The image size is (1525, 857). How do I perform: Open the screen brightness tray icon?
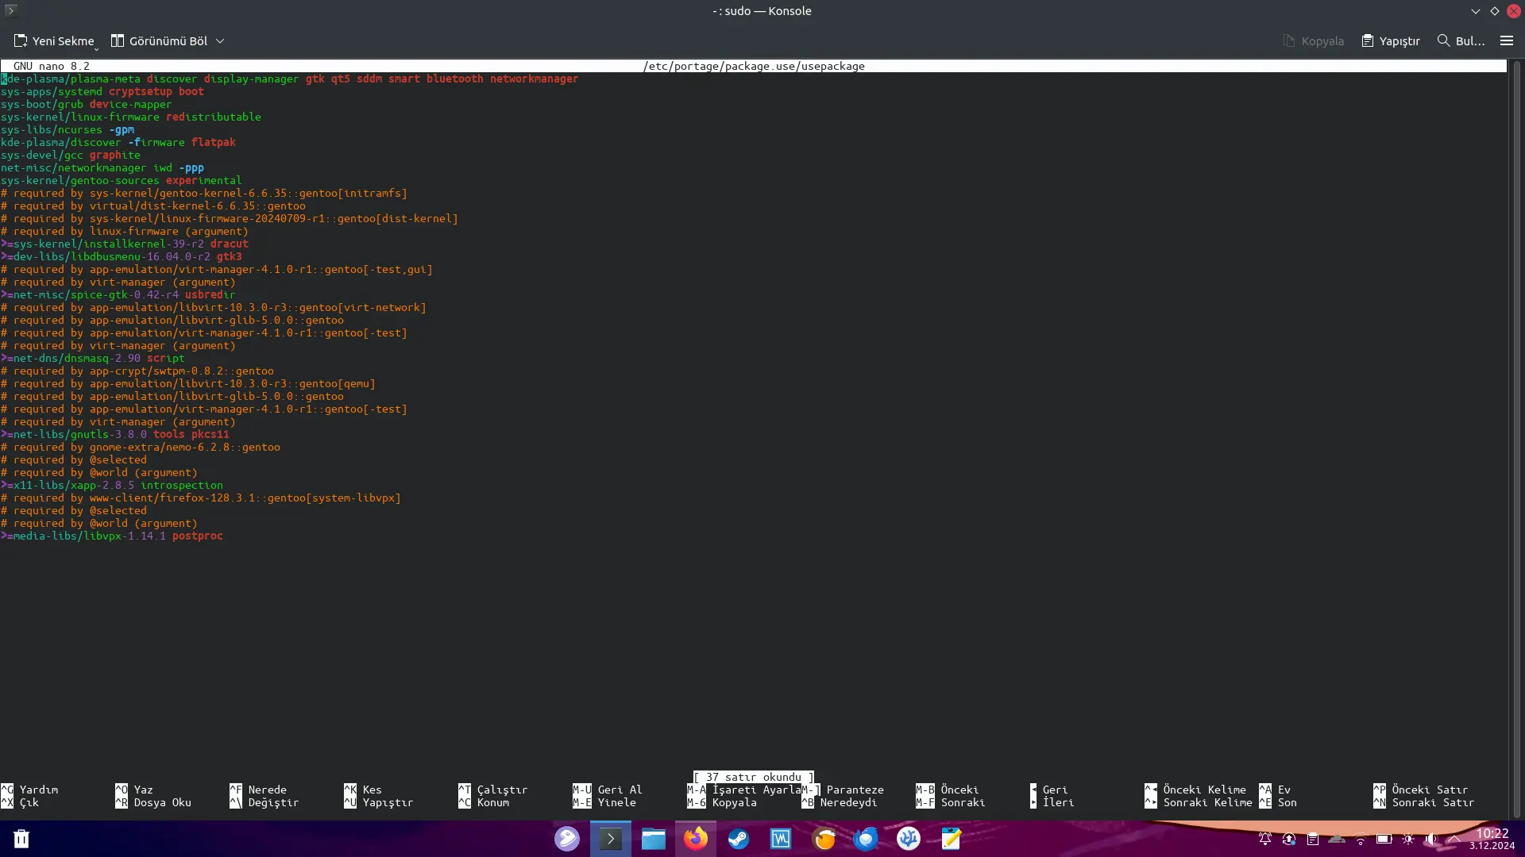[1408, 839]
